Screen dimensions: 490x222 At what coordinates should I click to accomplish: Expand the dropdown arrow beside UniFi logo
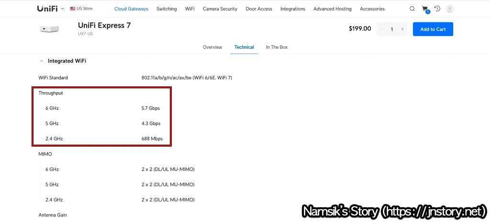(63, 9)
